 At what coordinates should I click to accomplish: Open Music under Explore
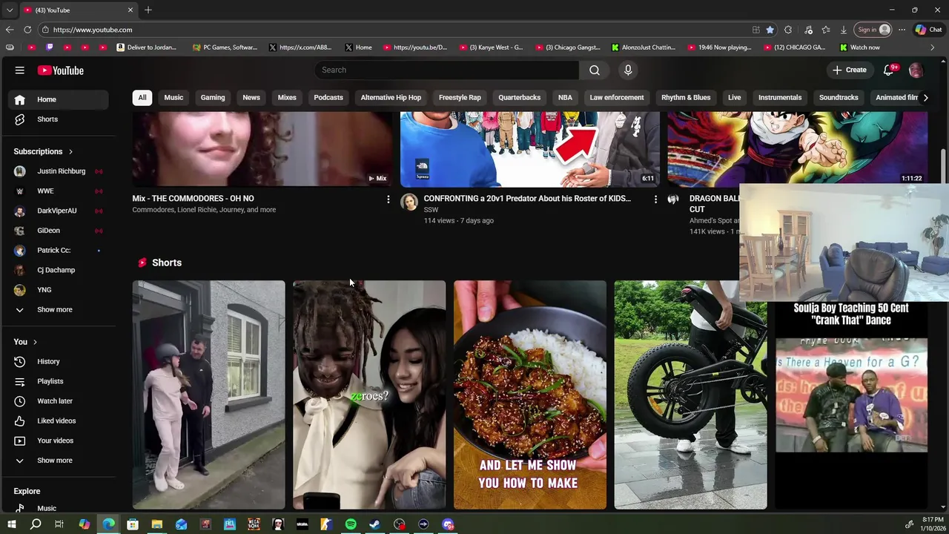pyautogui.click(x=59, y=508)
